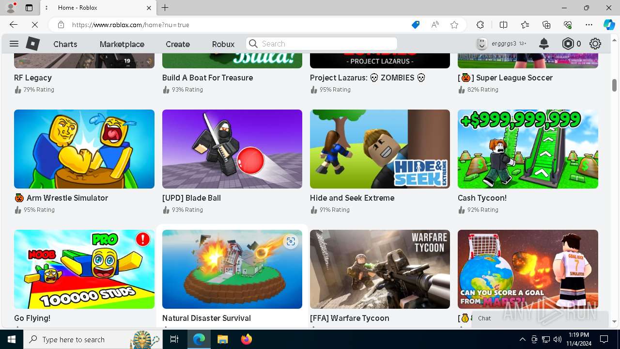Open the Blade Ball game thumbnail
Viewport: 620px width, 349px height.
(x=232, y=149)
